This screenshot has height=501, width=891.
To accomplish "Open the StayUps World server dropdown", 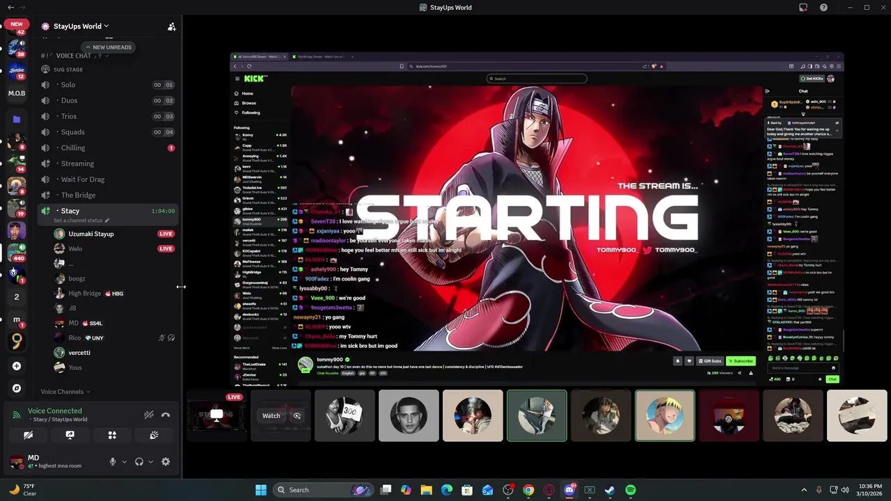I will click(81, 26).
